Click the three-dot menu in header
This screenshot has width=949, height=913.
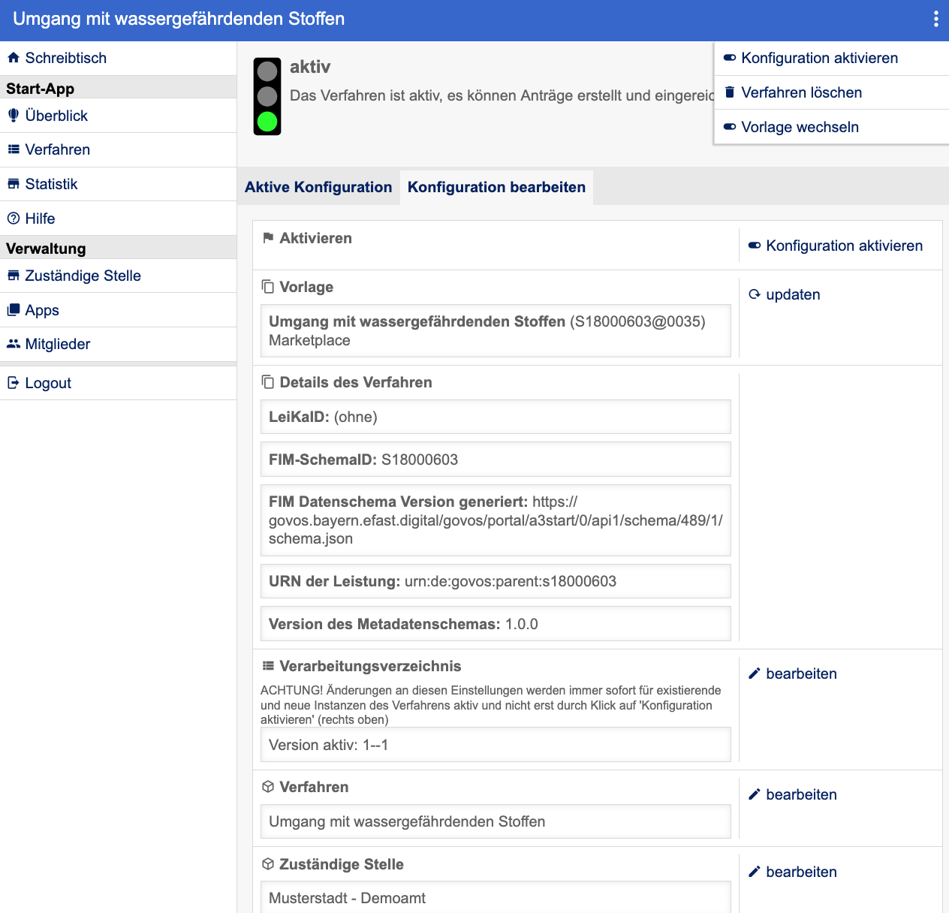pos(935,20)
